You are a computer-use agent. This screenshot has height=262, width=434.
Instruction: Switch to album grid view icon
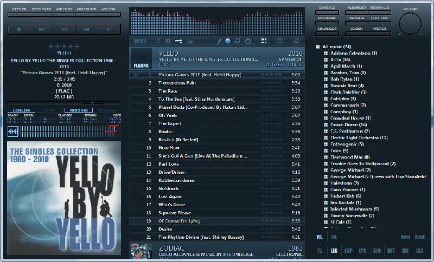tap(264, 41)
